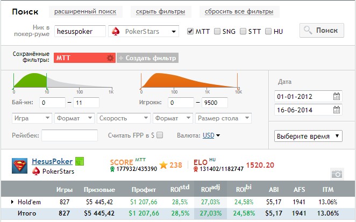Image resolution: width=356 pixels, height=222 pixels.
Task: Enable the SNG checkbox
Action: click(217, 31)
